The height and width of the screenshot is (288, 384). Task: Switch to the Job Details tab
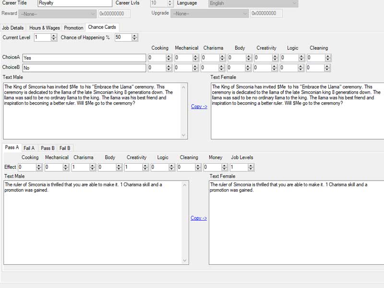click(x=13, y=28)
